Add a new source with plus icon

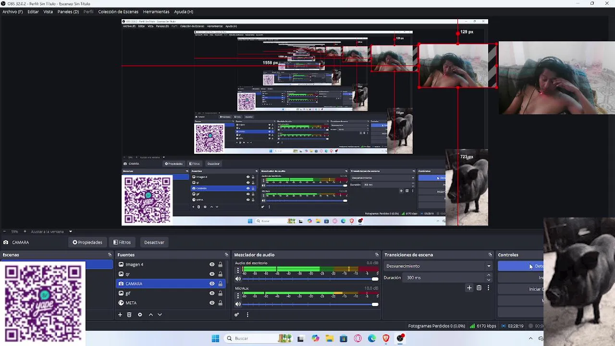pos(120,315)
